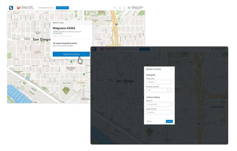Click search icon in dimmed window header
Image resolution: width=237 pixels, height=151 pixels.
coord(198,49)
